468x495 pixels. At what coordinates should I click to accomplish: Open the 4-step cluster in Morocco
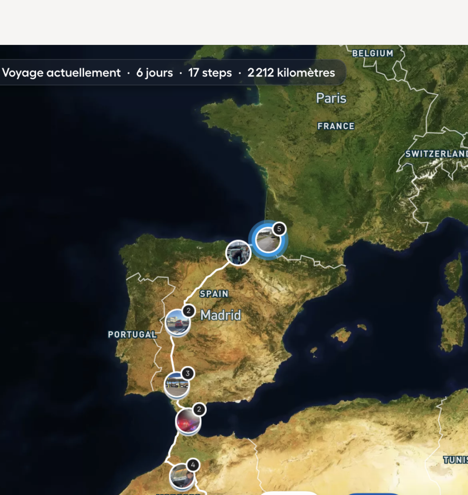click(182, 477)
